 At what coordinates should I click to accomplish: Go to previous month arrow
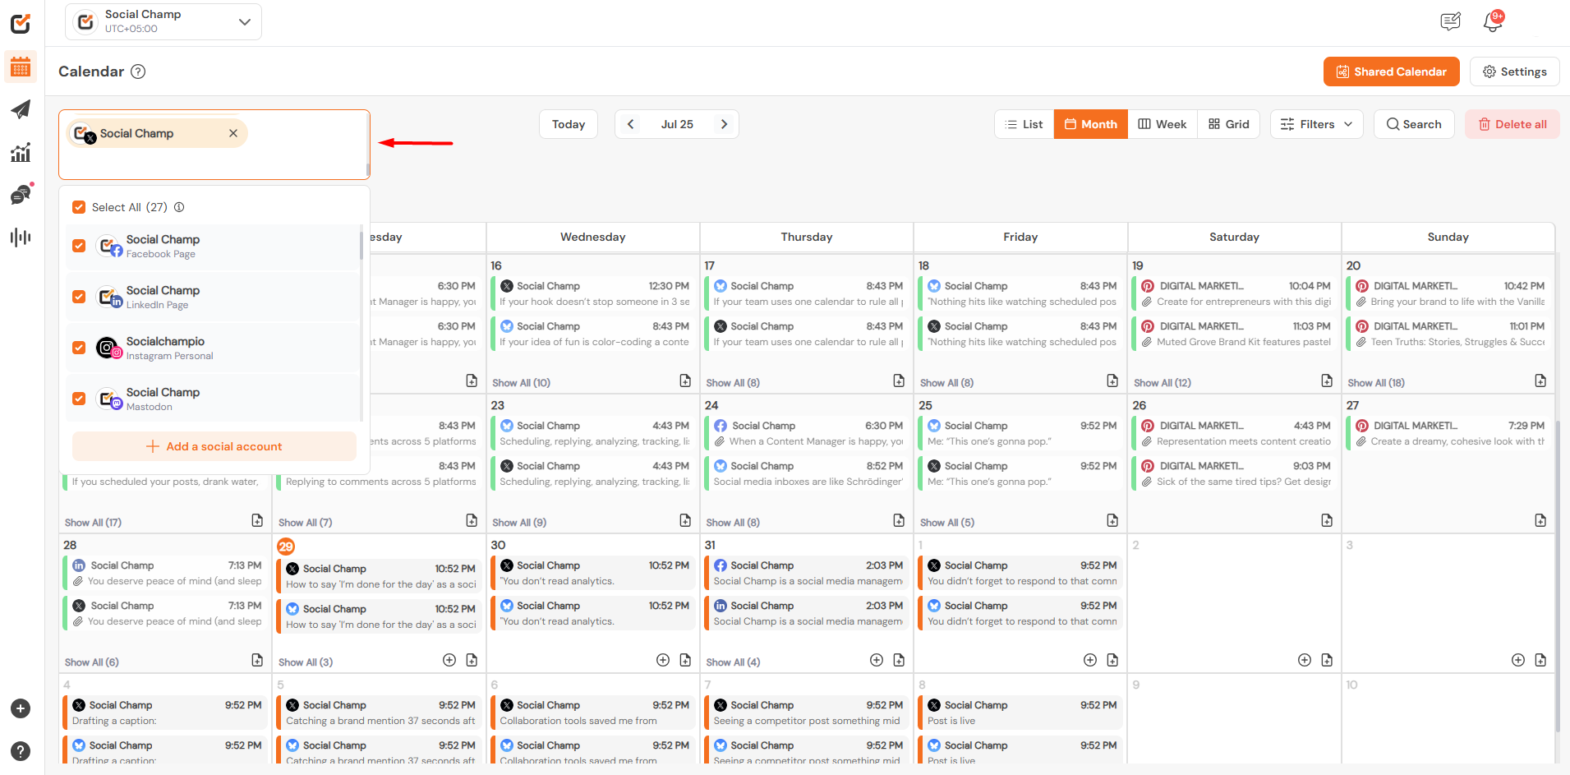click(630, 124)
